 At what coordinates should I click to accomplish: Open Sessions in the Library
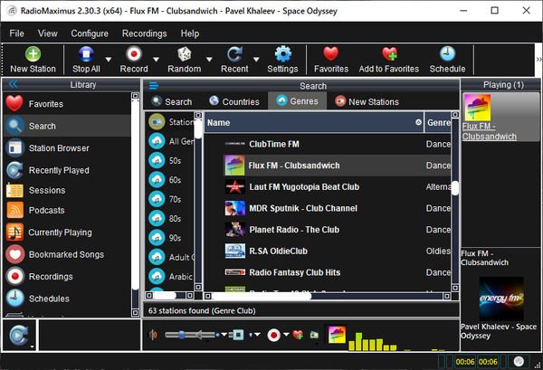coord(67,190)
